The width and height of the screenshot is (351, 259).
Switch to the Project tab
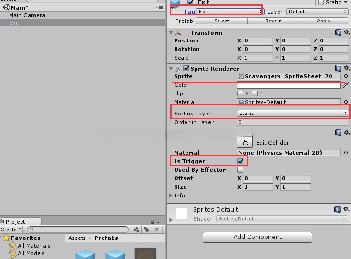click(21, 221)
